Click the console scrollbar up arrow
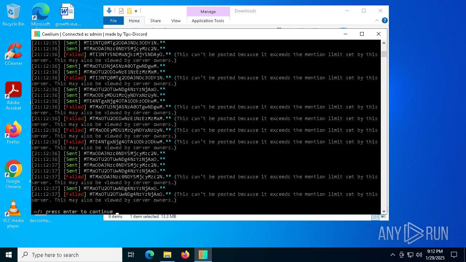 [384, 43]
